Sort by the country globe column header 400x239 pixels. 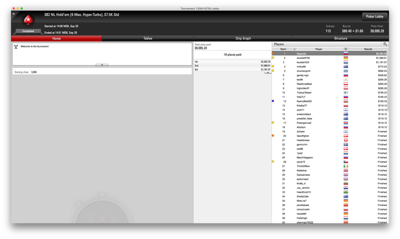(346, 49)
